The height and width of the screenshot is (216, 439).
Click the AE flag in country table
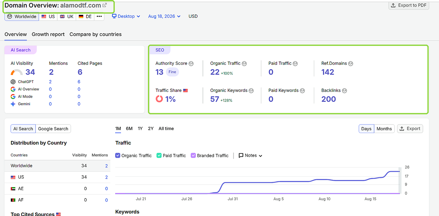click(x=13, y=189)
